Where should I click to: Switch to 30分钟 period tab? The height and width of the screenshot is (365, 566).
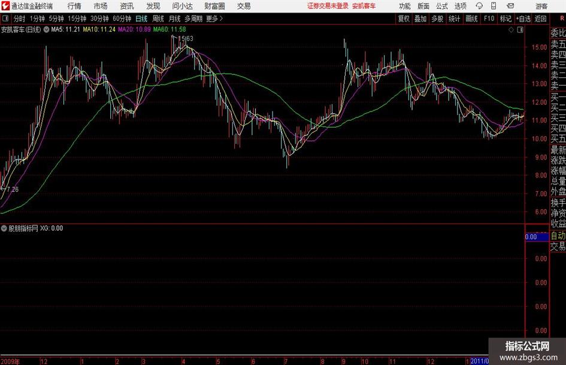click(99, 19)
